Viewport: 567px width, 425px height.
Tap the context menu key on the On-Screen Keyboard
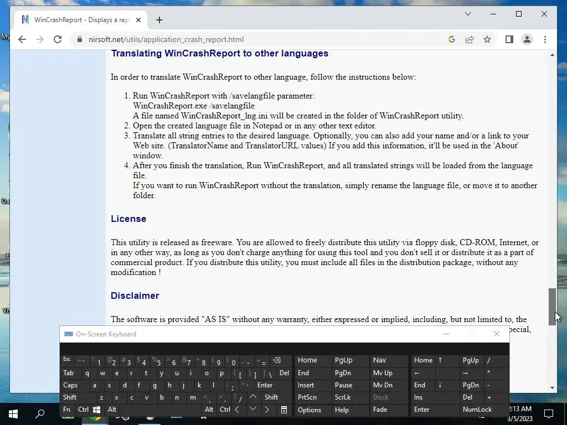click(x=284, y=410)
